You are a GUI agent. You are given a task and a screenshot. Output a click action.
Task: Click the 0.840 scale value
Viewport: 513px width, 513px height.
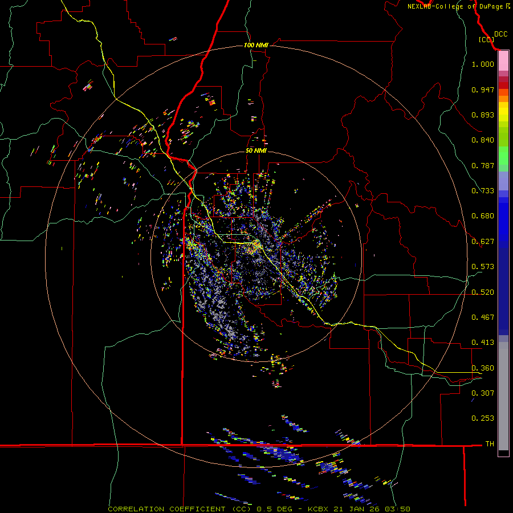coord(483,140)
